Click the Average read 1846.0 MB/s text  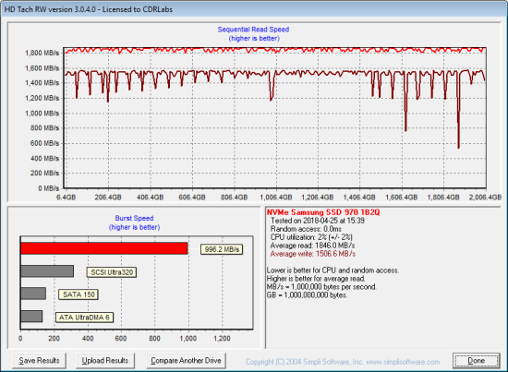312,246
